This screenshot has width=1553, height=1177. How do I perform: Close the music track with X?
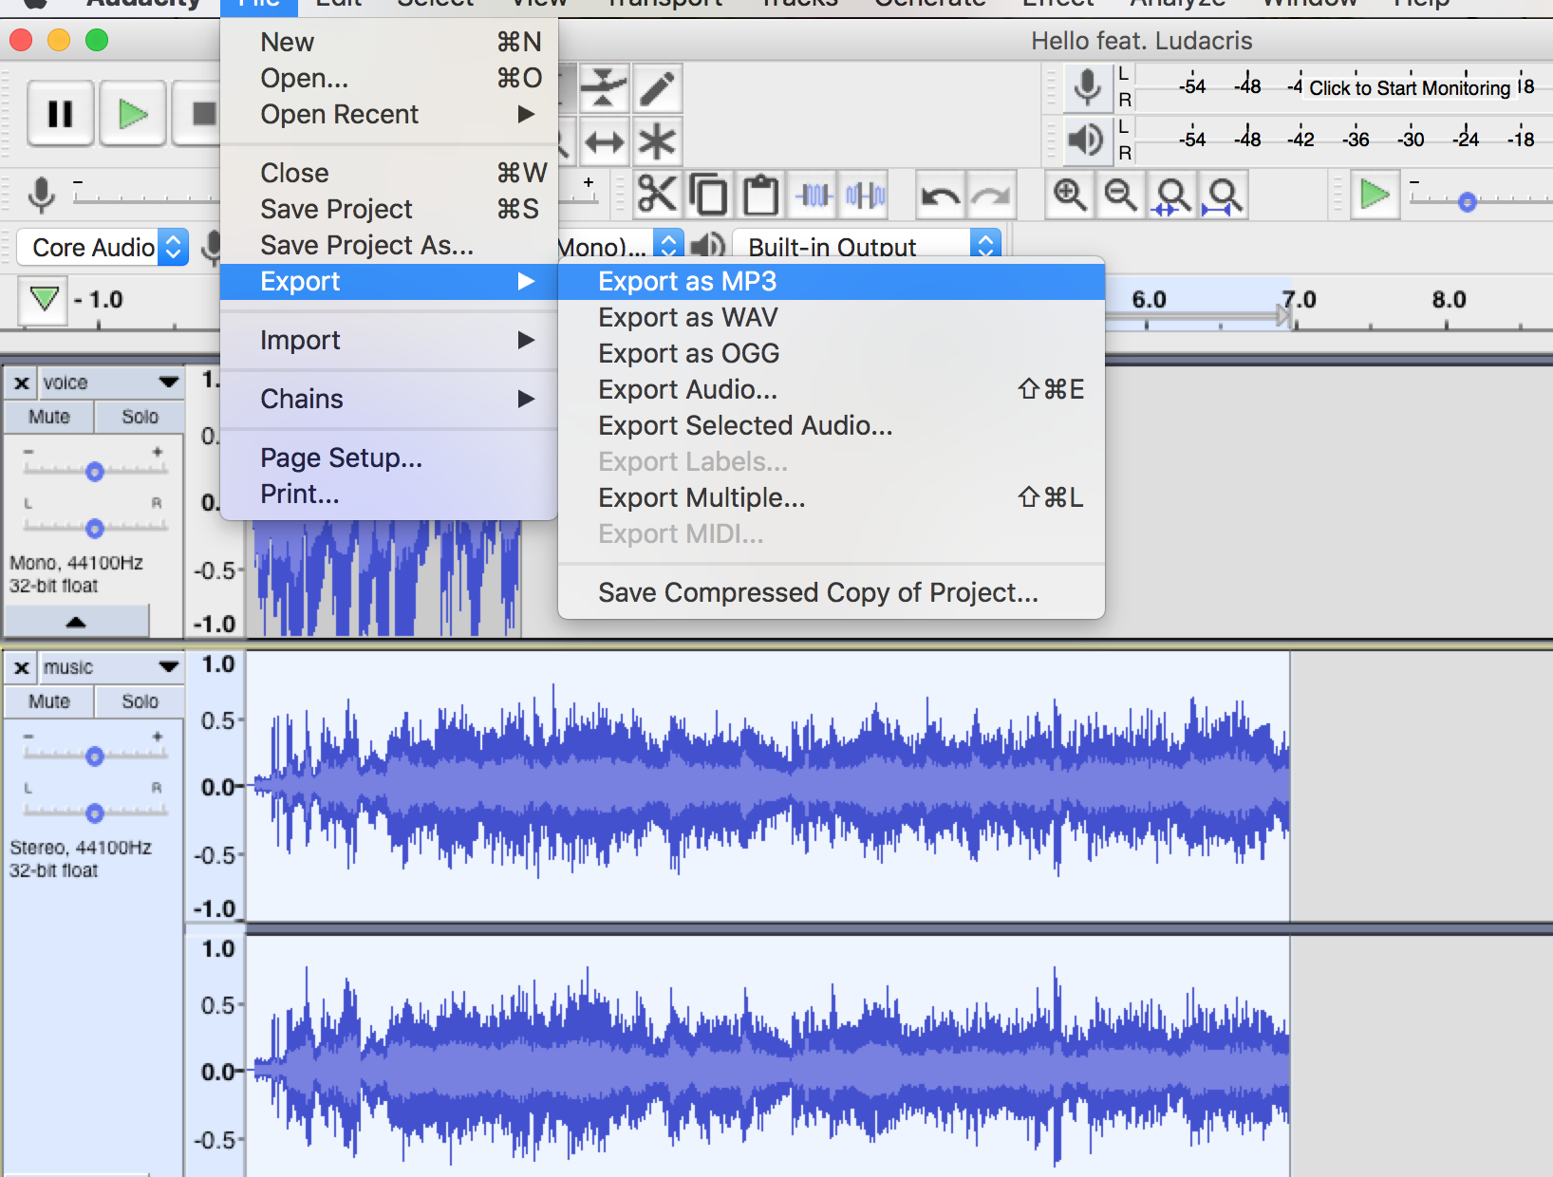[22, 668]
